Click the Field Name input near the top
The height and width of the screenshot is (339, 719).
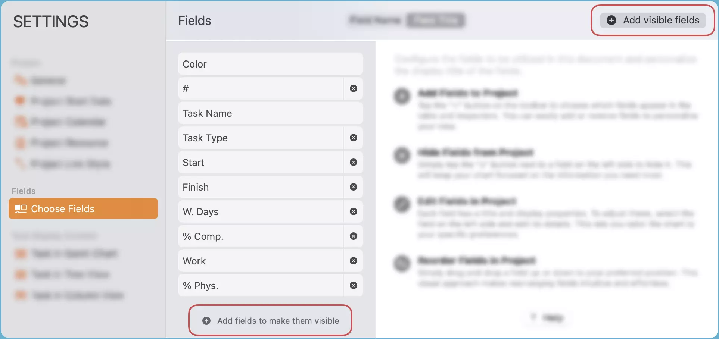point(374,21)
